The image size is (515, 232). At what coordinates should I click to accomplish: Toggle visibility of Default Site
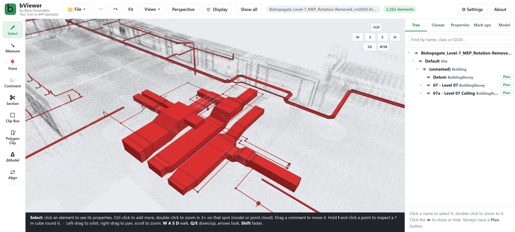click(420, 61)
